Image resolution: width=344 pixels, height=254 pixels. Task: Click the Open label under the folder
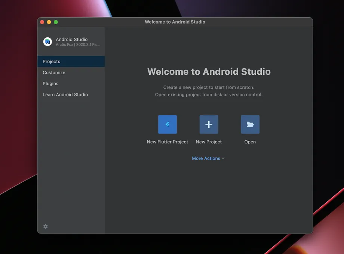(x=250, y=142)
